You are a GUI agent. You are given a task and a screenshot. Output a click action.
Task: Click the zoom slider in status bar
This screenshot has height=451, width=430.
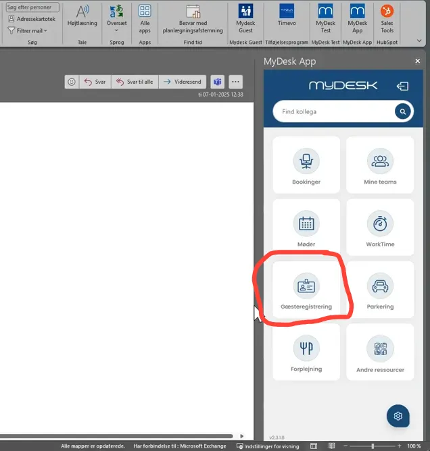(x=373, y=446)
